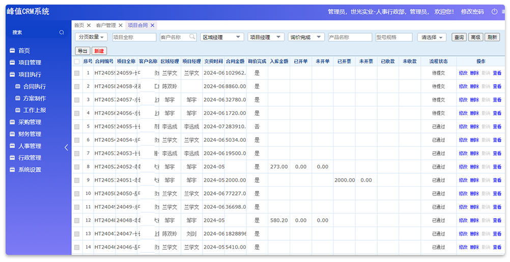Check the checkbox for row 3

[77, 100]
